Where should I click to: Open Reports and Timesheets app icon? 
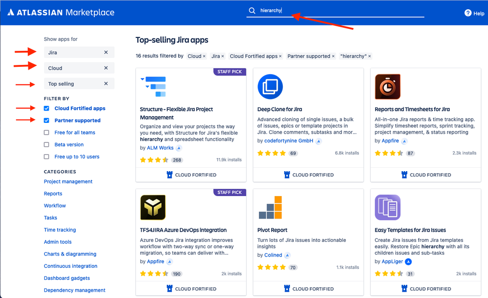(387, 87)
